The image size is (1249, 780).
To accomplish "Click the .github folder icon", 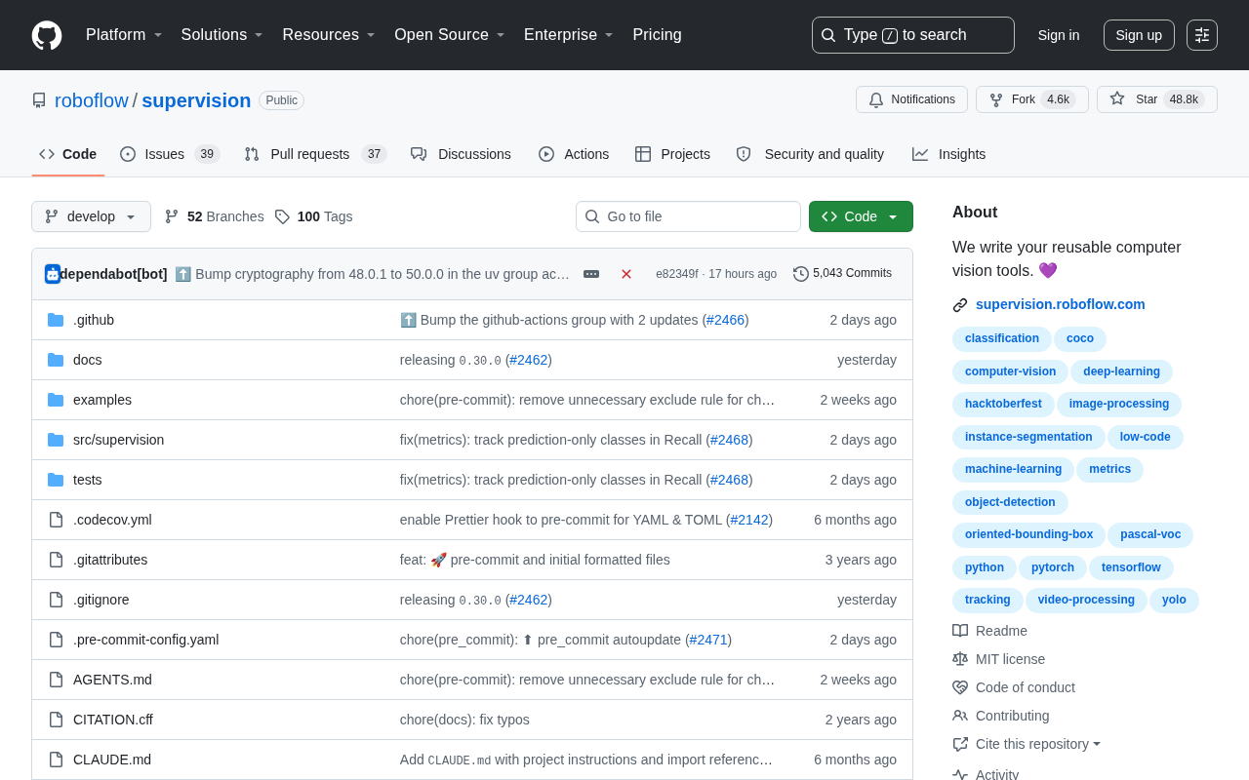I will 56,320.
